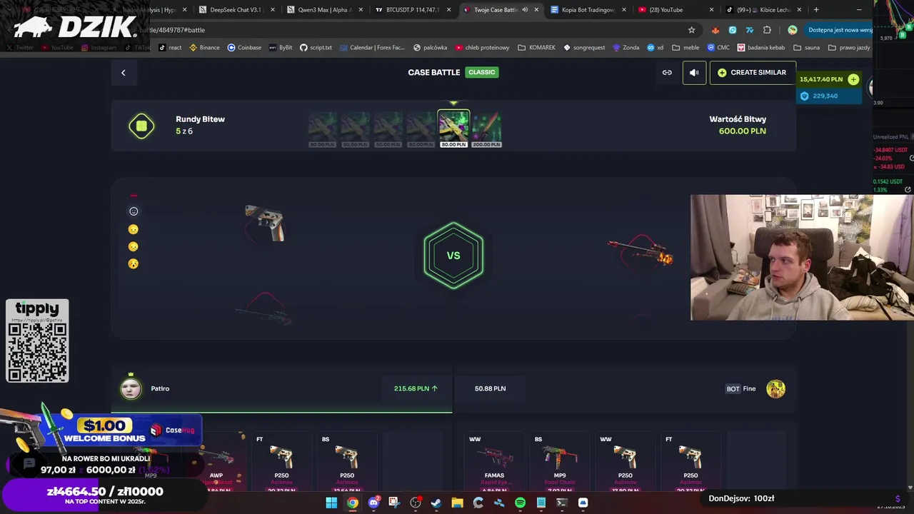Open the Coinbase bookmark
This screenshot has height=514, width=914.
(244, 48)
